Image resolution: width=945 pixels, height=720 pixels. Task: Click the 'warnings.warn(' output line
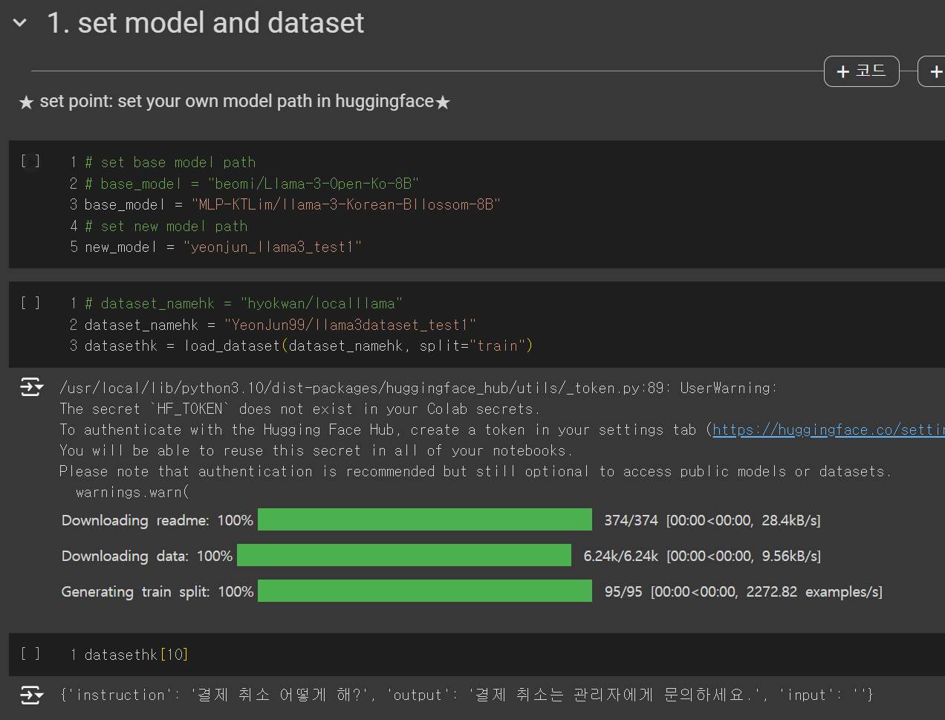[x=132, y=492]
